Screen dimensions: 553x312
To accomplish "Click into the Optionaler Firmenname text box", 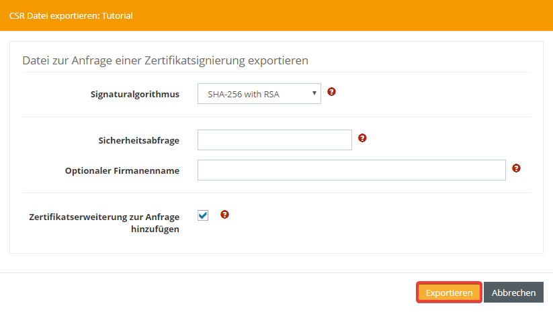I will pyautogui.click(x=351, y=170).
